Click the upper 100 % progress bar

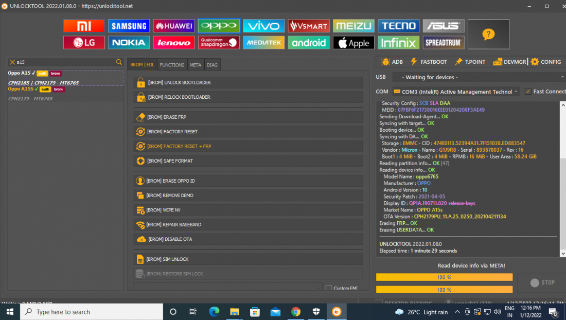(444, 277)
